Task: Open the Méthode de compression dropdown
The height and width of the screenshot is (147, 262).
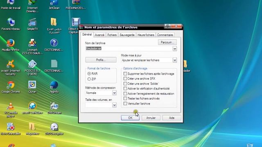Action: click(x=114, y=93)
